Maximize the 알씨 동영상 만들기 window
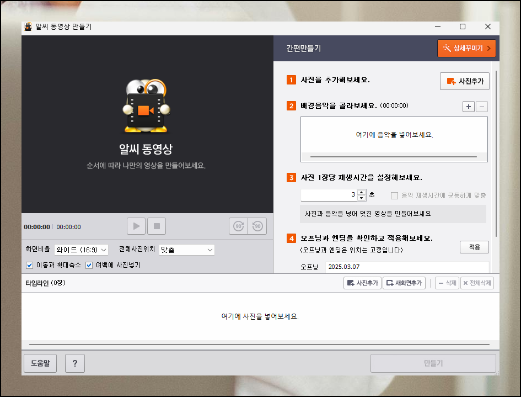The height and width of the screenshot is (397, 521). pyautogui.click(x=463, y=27)
